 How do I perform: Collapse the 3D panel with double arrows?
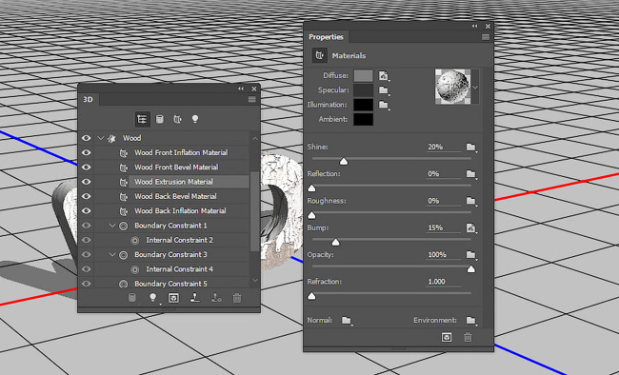(241, 89)
